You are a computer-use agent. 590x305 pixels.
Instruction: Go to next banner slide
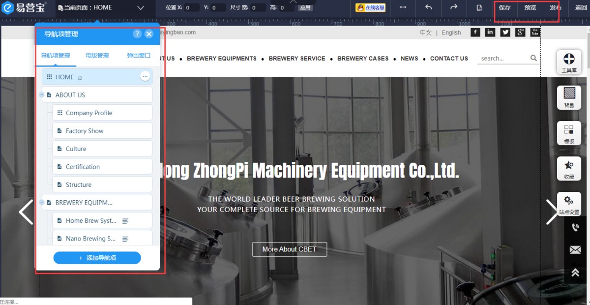coord(553,212)
